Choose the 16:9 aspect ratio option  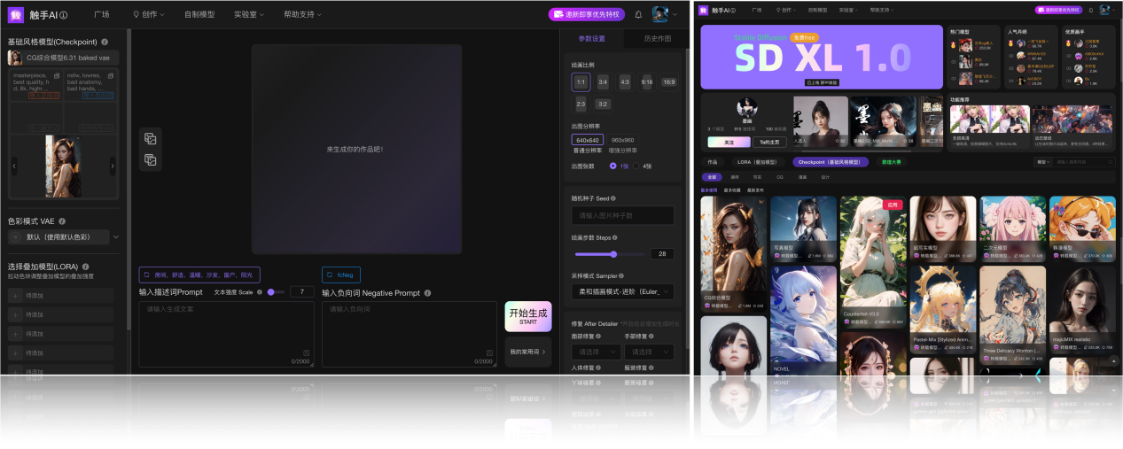pyautogui.click(x=667, y=82)
